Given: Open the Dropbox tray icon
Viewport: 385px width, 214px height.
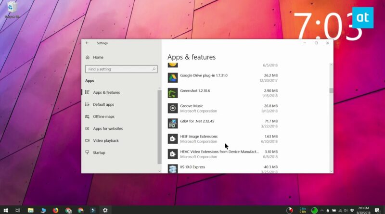Looking at the screenshot, I should point(352,210).
